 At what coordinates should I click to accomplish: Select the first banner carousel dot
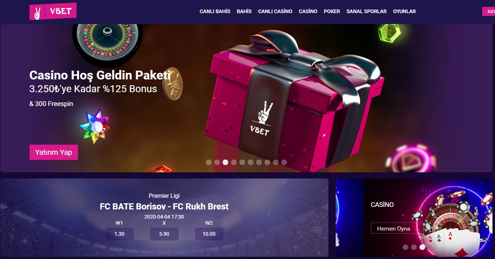(x=208, y=162)
